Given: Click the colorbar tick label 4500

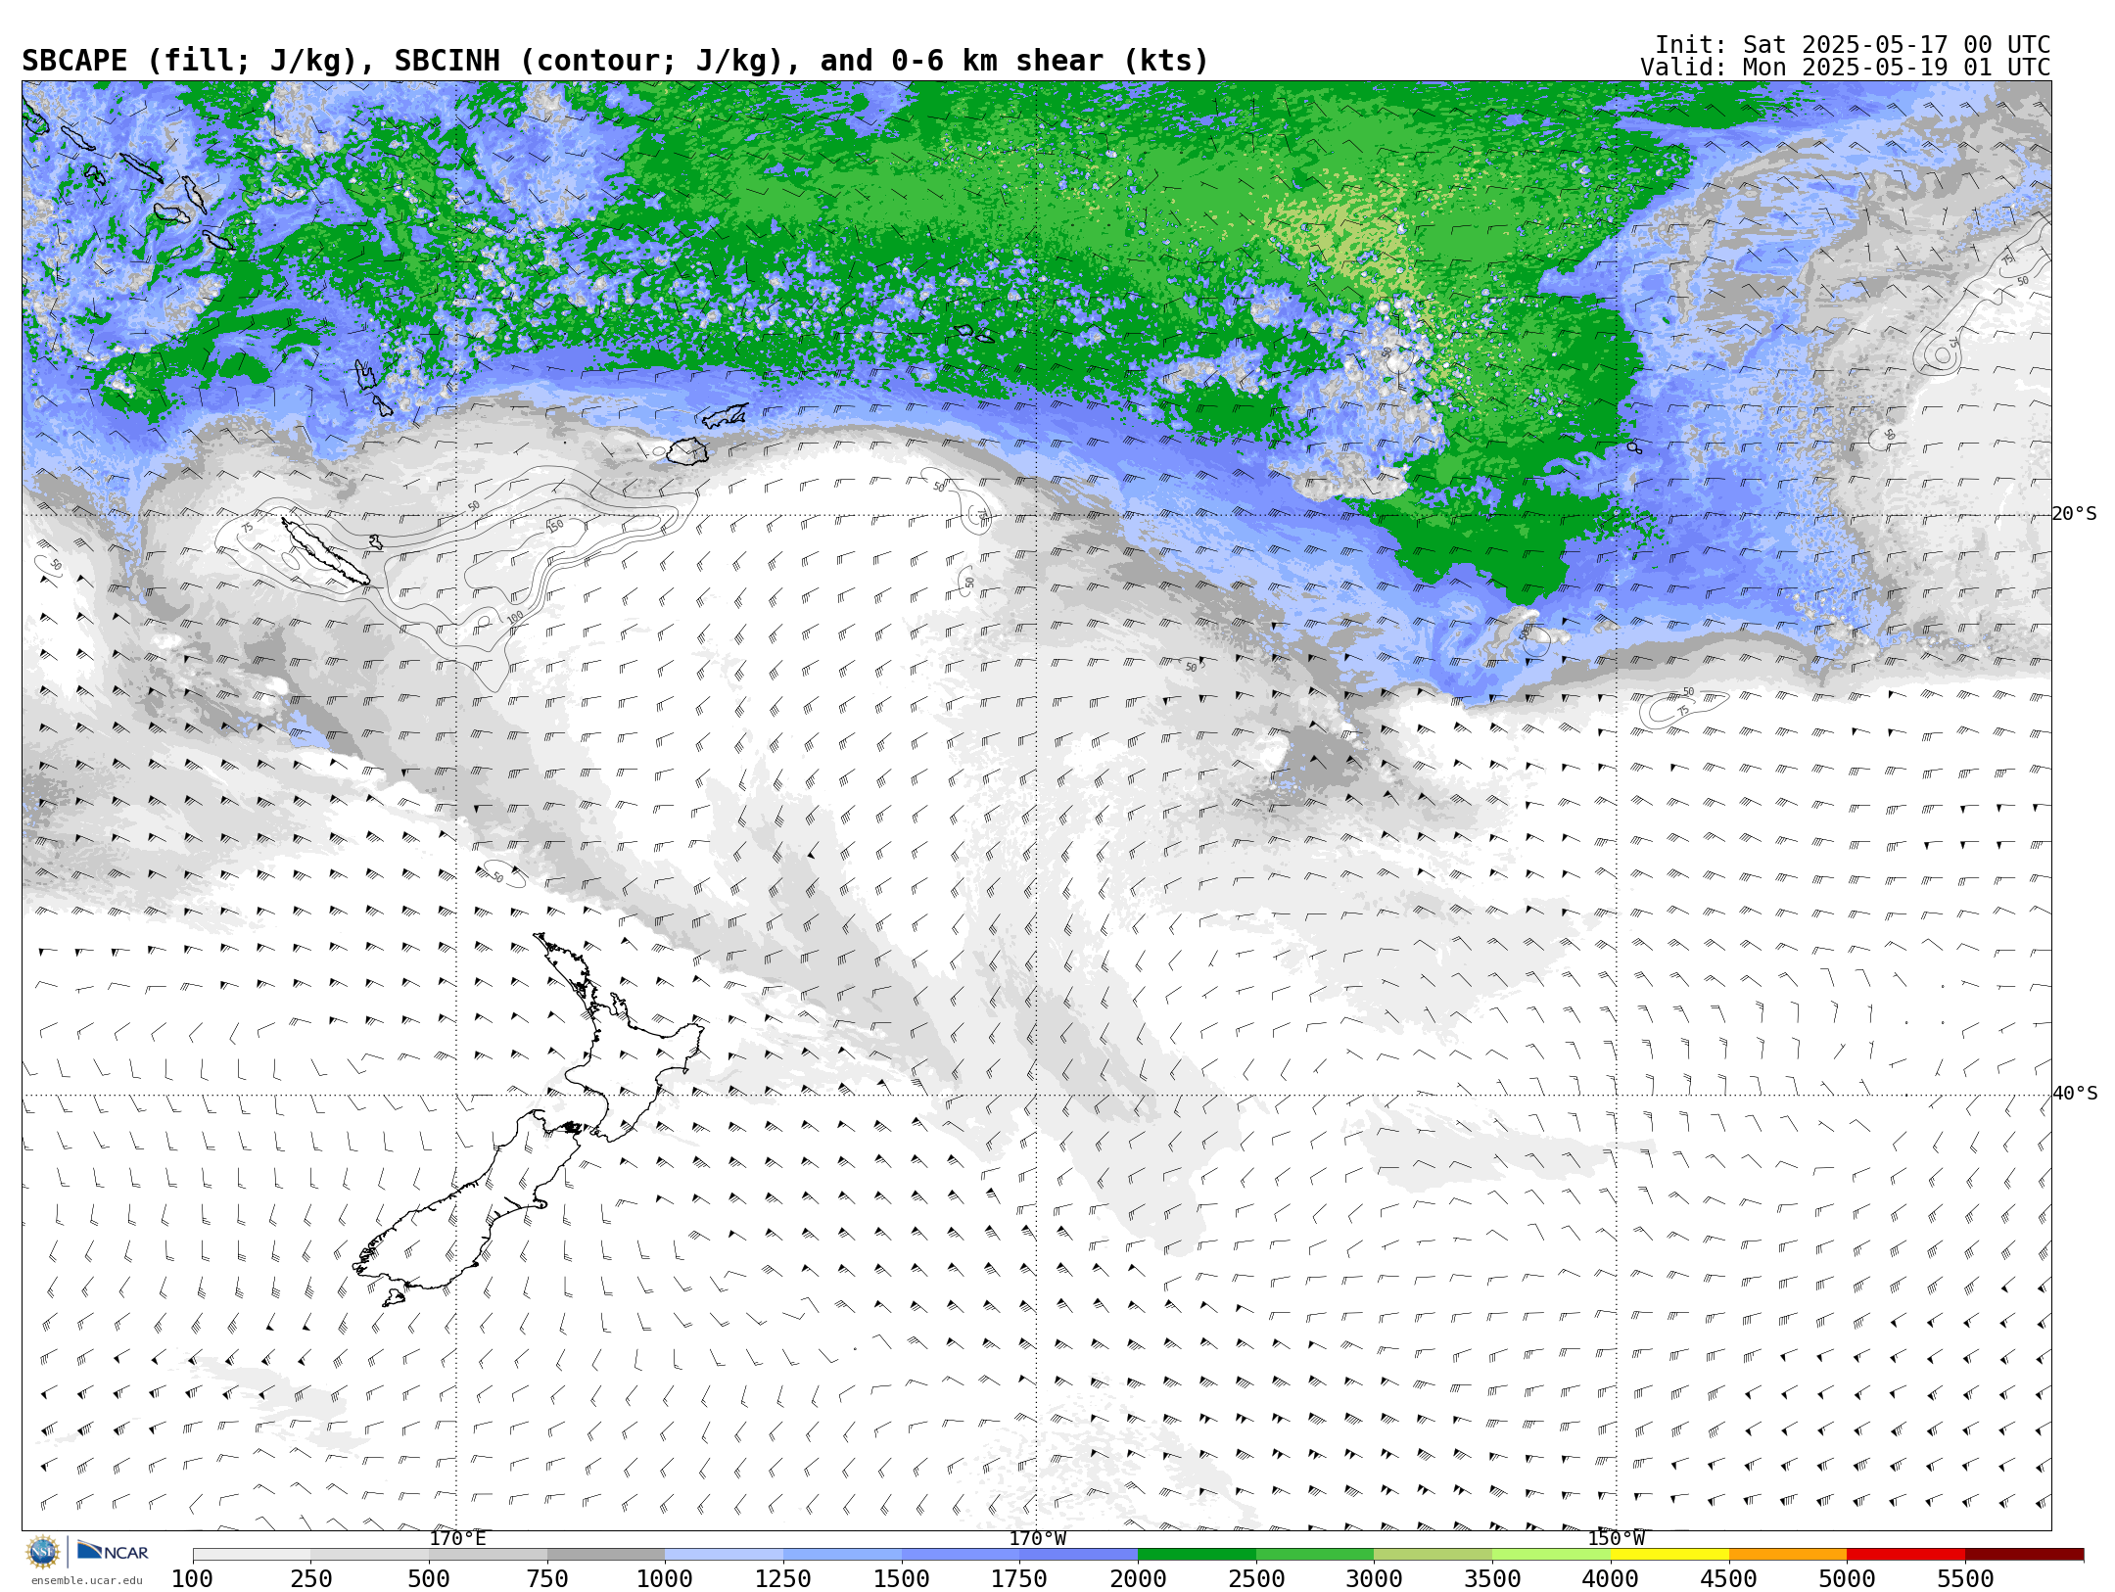Looking at the screenshot, I should click(1728, 1579).
